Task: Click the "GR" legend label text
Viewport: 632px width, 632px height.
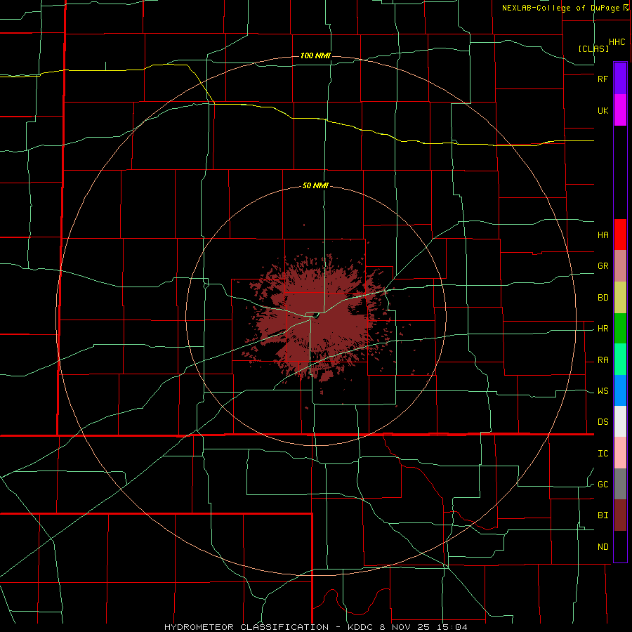Action: click(603, 266)
